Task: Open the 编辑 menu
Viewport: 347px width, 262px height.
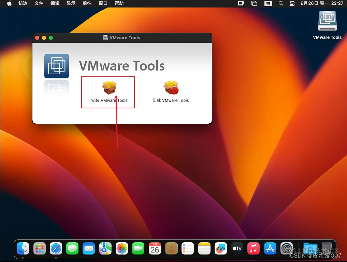Action: (x=55, y=3)
